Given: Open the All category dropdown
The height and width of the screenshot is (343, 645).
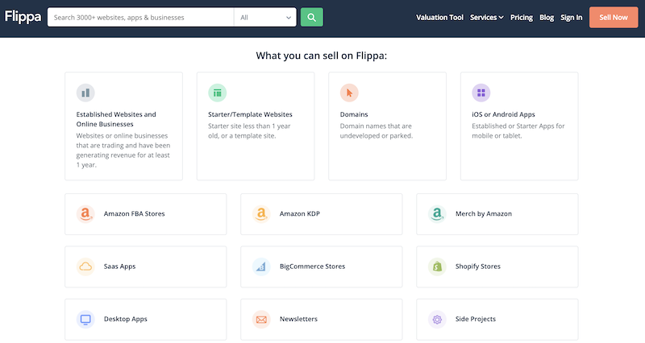Looking at the screenshot, I should click(265, 17).
